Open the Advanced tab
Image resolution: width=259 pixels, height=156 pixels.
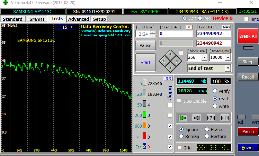coord(79,19)
